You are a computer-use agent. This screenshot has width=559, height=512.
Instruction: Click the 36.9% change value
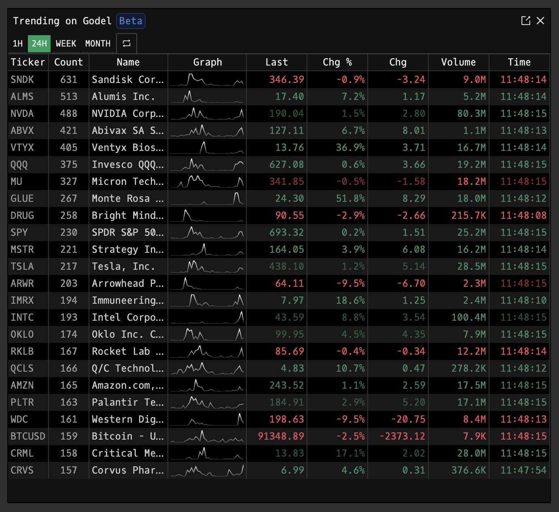click(350, 148)
